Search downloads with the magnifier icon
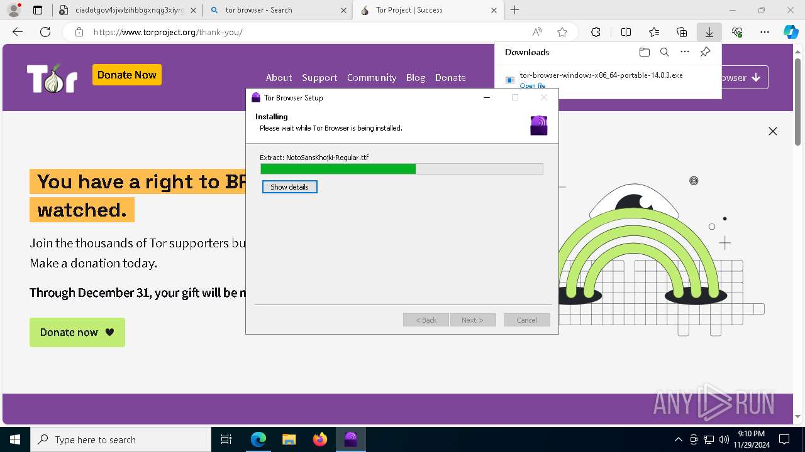This screenshot has width=805, height=452. [x=664, y=52]
